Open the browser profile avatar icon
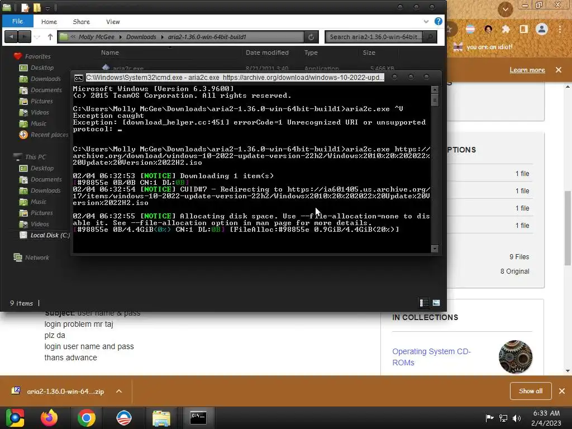This screenshot has width=572, height=429. click(542, 29)
